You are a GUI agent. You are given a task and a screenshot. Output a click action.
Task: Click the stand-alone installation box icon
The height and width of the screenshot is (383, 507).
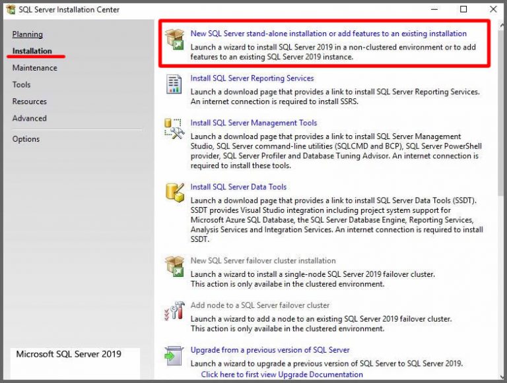[x=174, y=39]
